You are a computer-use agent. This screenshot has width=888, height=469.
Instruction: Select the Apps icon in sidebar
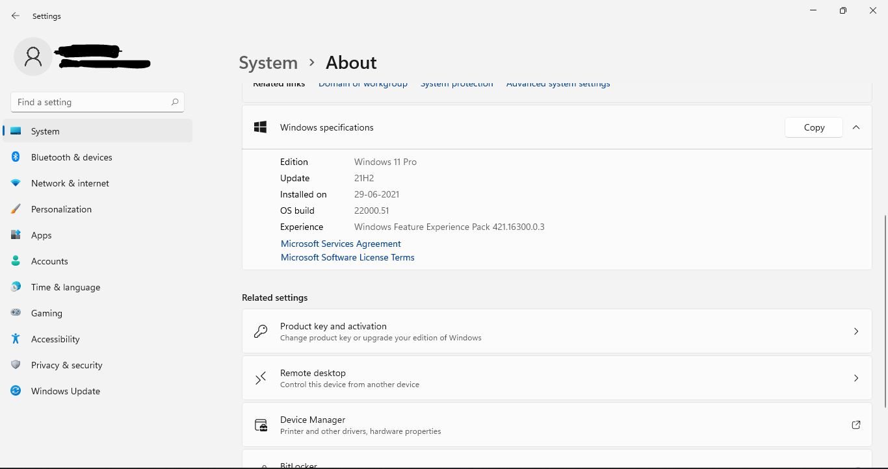[16, 235]
